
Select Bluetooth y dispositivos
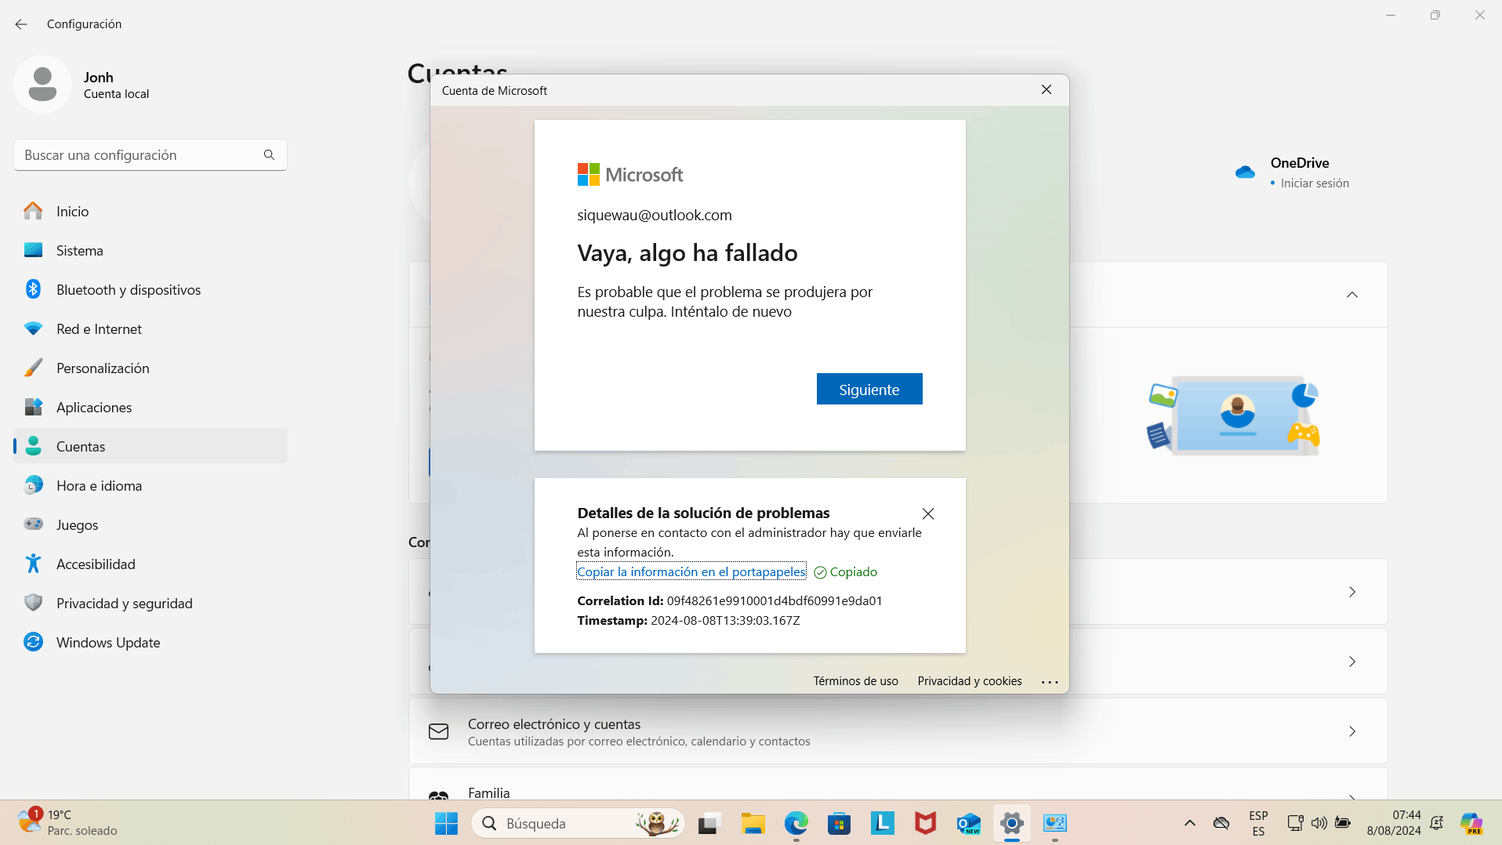(151, 289)
